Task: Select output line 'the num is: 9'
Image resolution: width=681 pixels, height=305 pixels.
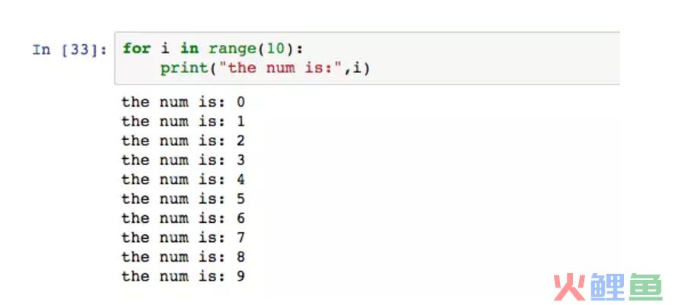Action: 183,276
